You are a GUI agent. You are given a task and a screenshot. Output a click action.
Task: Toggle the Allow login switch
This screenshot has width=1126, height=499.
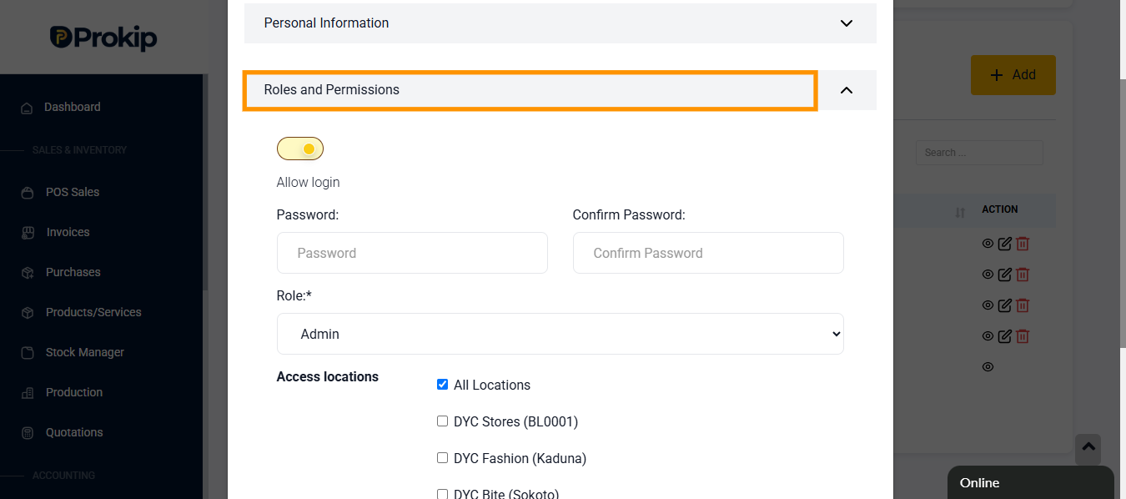tap(300, 149)
